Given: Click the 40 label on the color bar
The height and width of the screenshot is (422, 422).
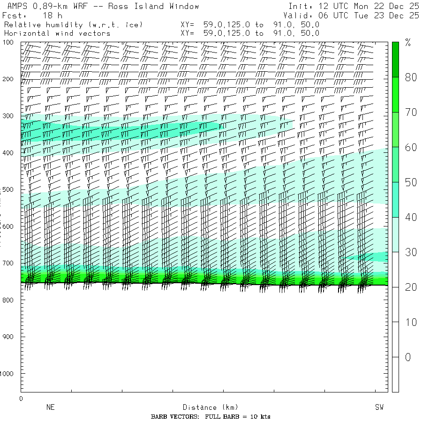Looking at the screenshot, I should (411, 218).
